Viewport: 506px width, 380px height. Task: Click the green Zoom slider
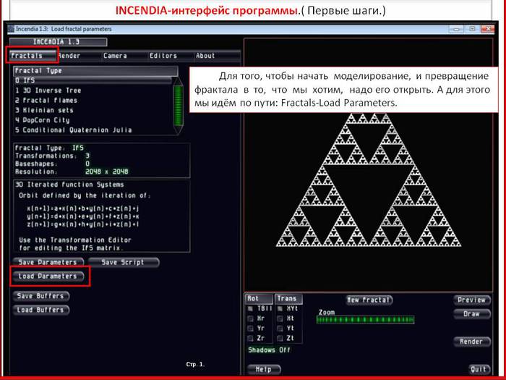click(365, 320)
